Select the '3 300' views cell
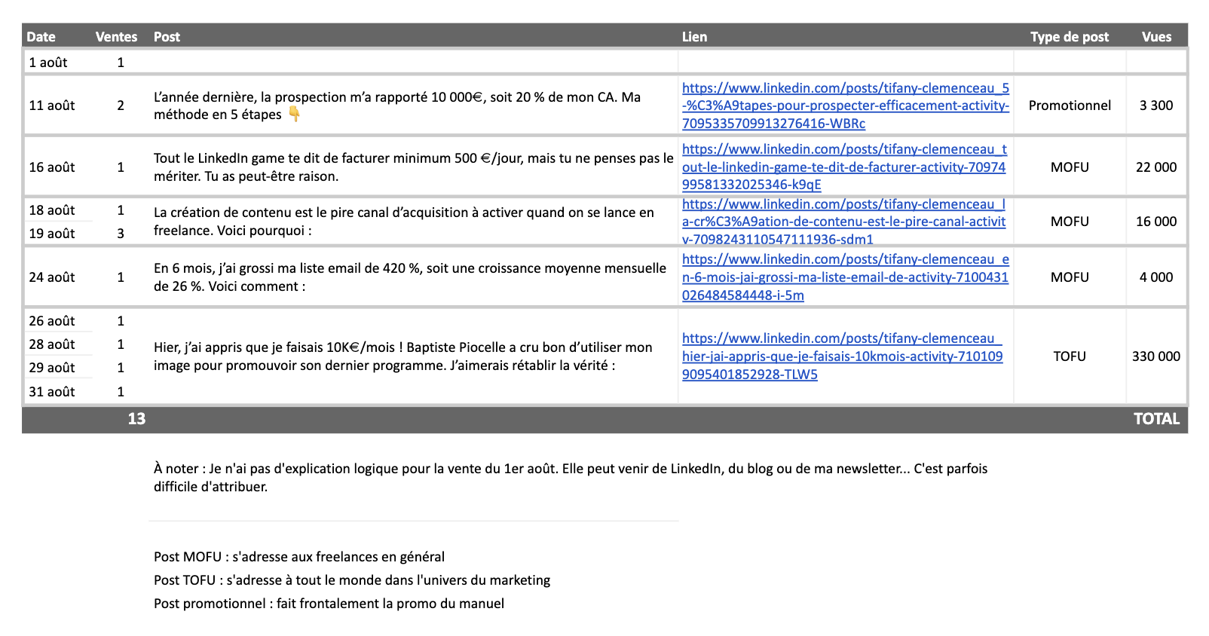Image resolution: width=1209 pixels, height=636 pixels. (x=1156, y=105)
